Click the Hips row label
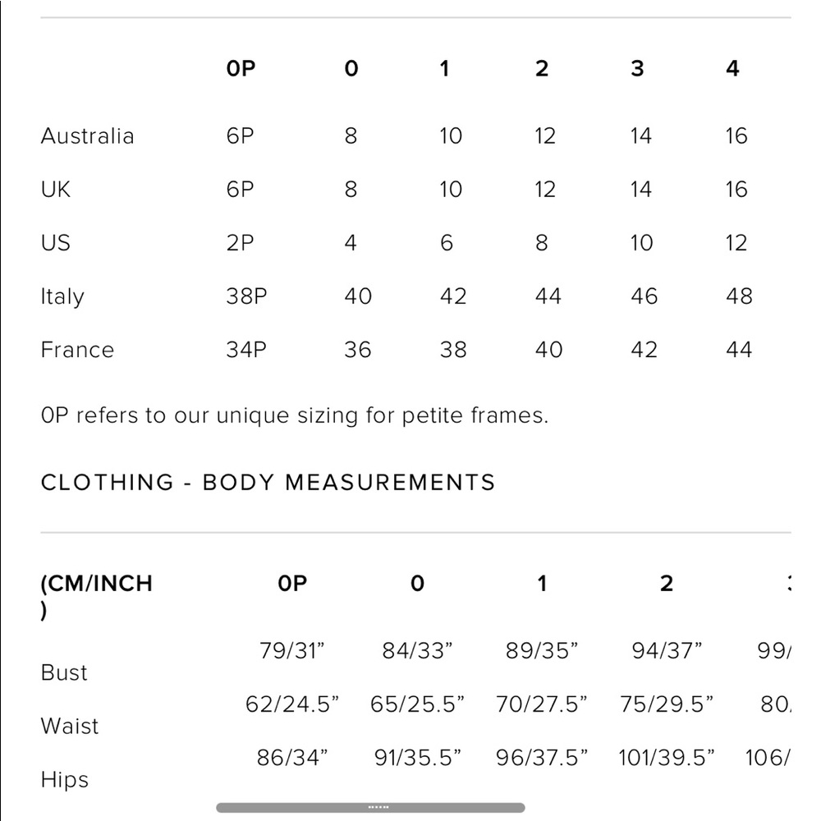Image resolution: width=821 pixels, height=821 pixels. 65,780
